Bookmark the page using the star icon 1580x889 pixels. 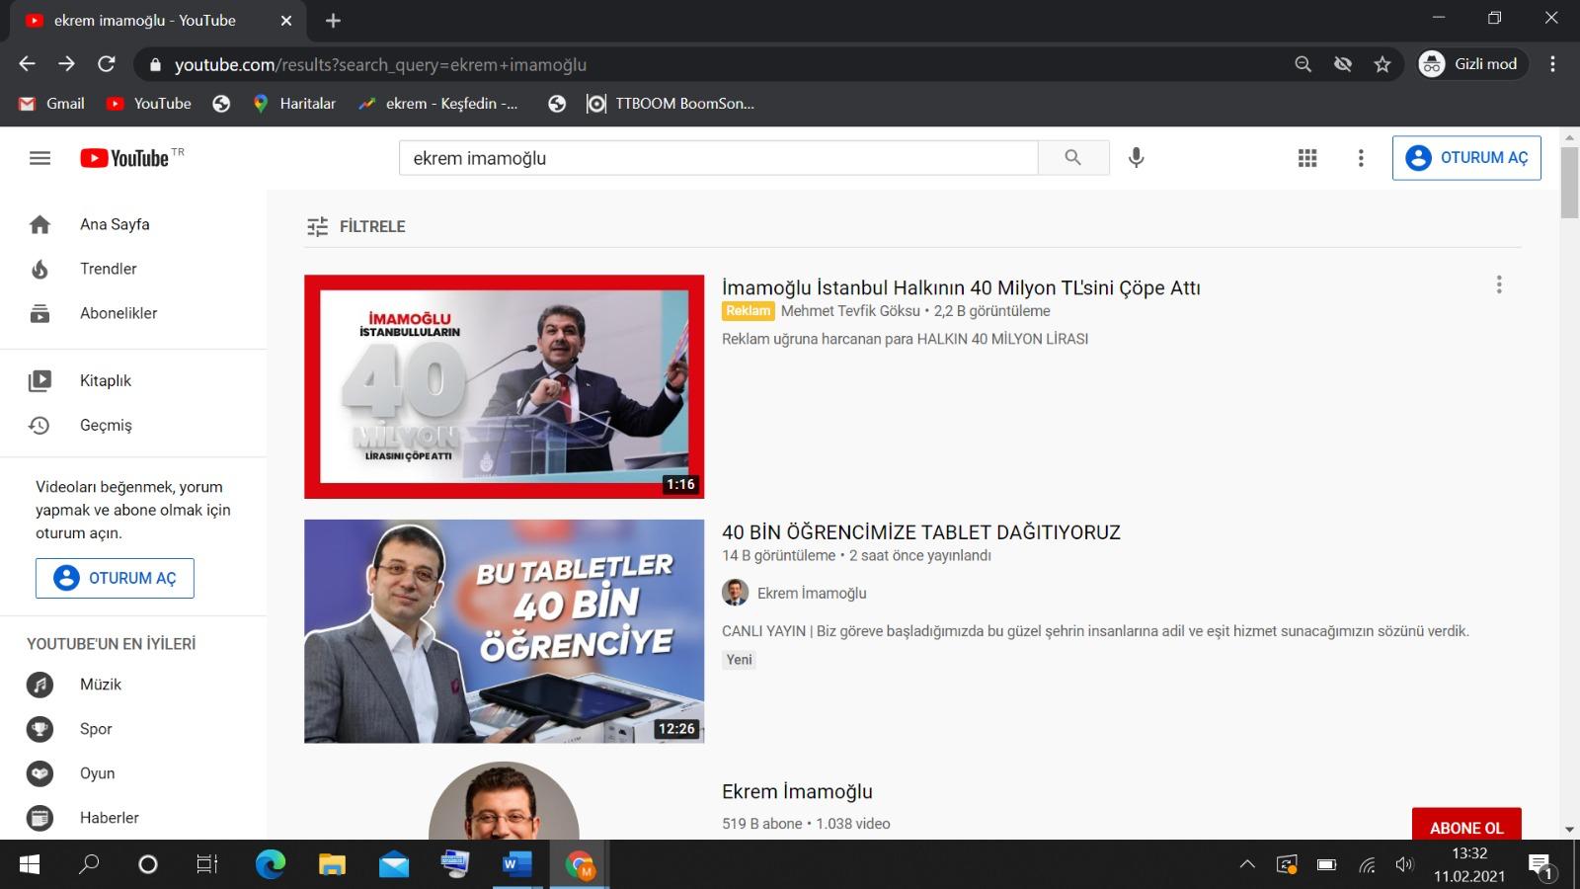(x=1382, y=63)
